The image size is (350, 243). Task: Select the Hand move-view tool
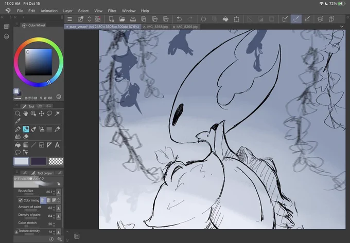pyautogui.click(x=26, y=114)
